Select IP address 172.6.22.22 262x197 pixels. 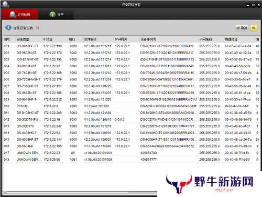51,66
